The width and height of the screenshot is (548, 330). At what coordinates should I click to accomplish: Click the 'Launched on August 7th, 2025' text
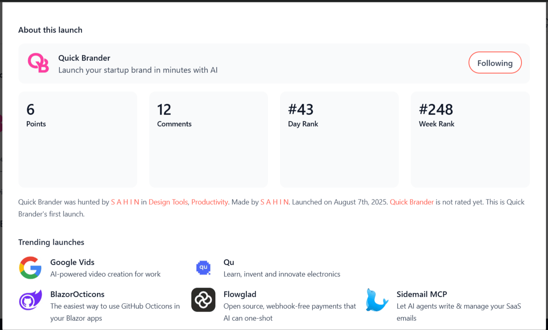click(340, 202)
